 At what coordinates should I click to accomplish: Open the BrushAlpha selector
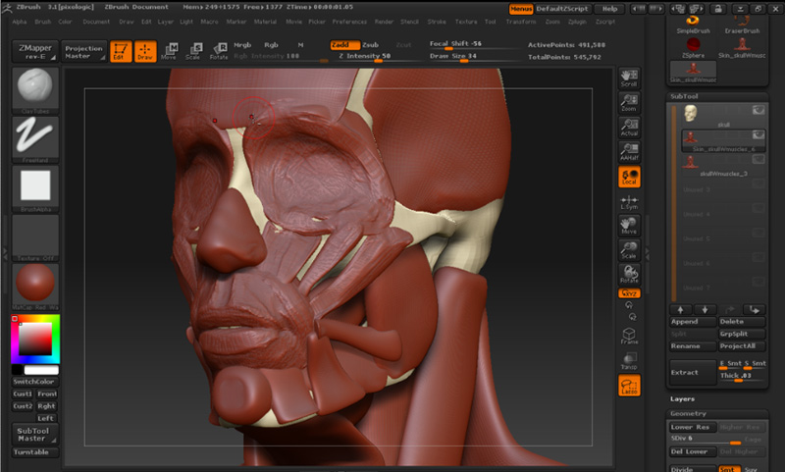coord(35,188)
